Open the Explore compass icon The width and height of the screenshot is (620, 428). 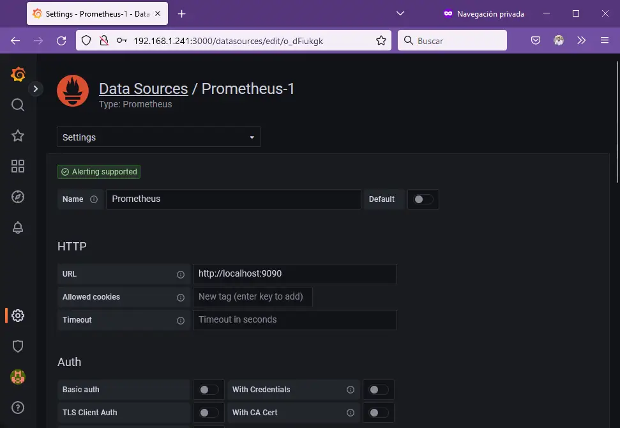click(x=18, y=197)
